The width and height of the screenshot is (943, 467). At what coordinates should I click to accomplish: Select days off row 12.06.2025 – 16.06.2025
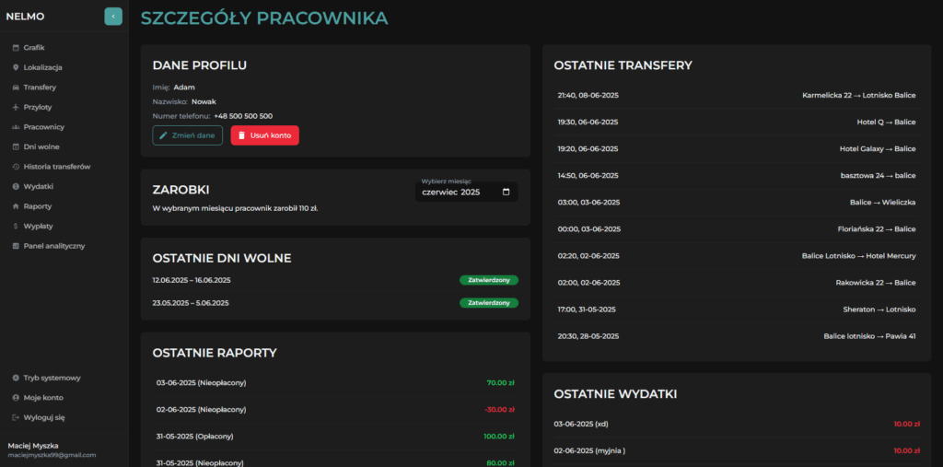[x=335, y=280]
